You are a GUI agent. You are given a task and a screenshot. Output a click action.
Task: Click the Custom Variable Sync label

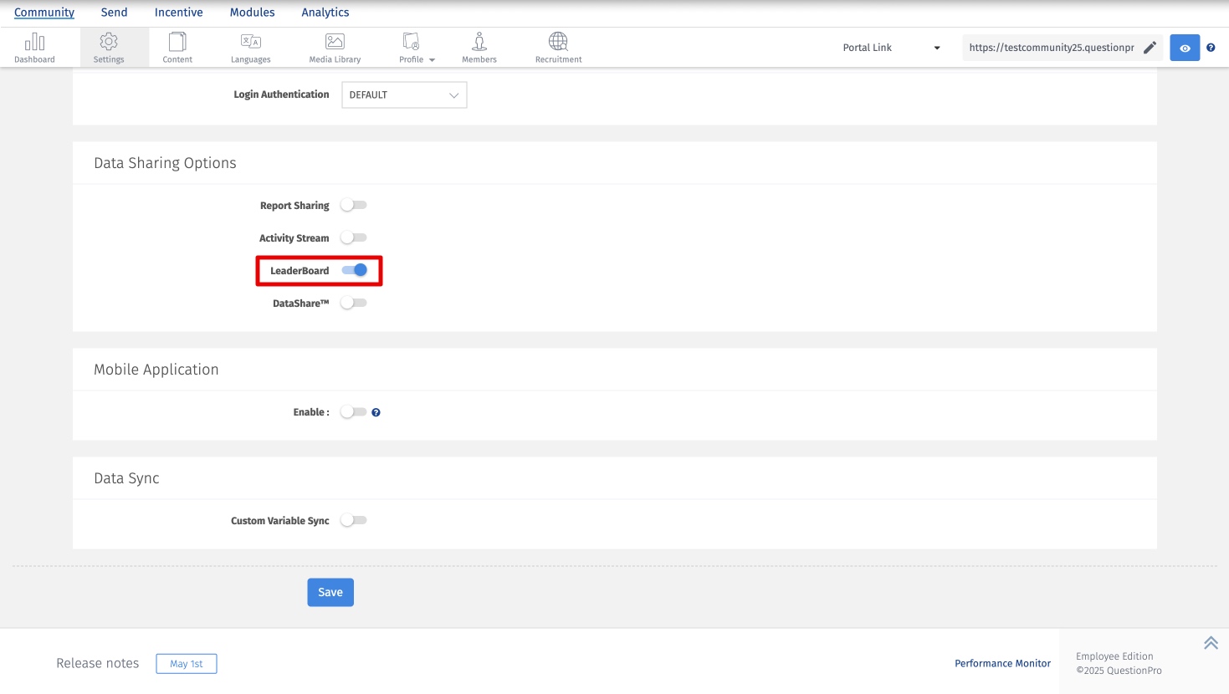pos(280,521)
